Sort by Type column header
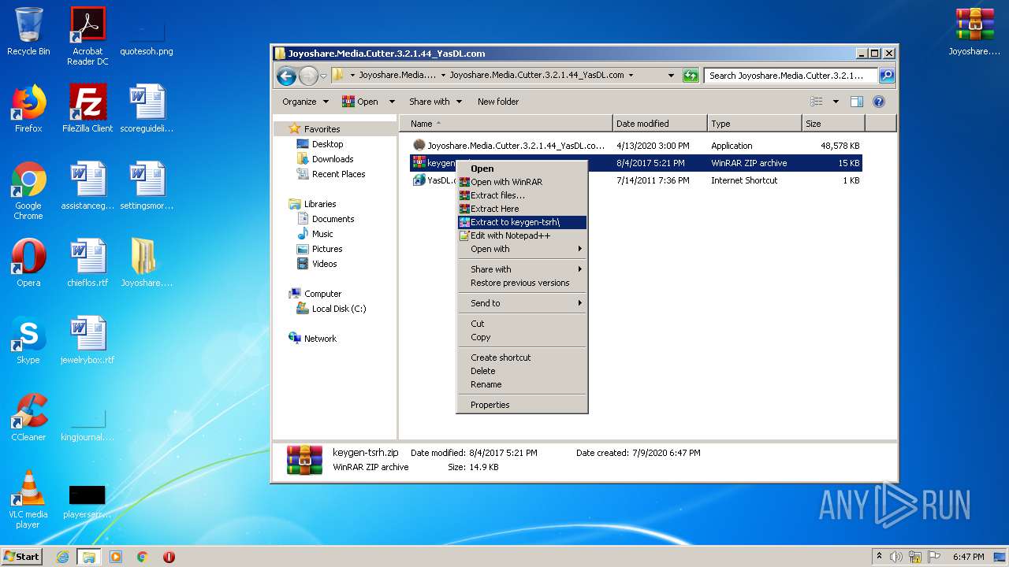 point(754,124)
